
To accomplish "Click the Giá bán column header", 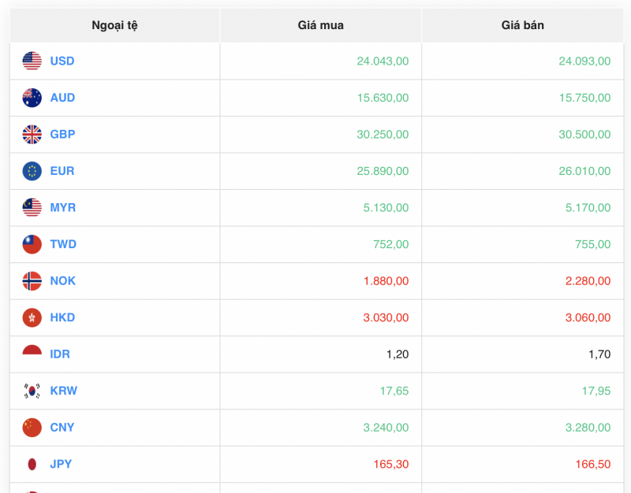I will point(522,24).
